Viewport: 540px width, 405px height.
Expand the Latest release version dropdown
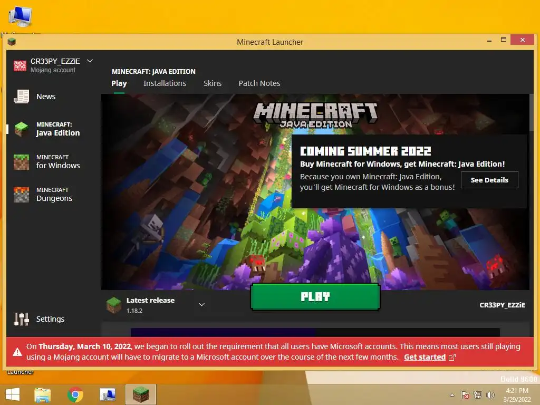click(202, 304)
